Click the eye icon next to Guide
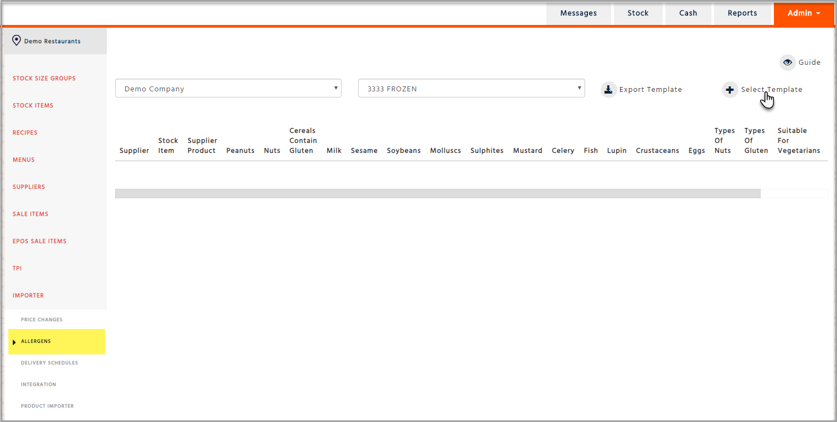The height and width of the screenshot is (422, 837). coord(788,63)
